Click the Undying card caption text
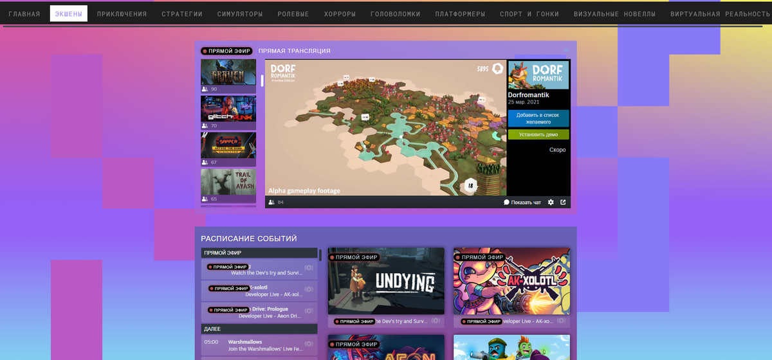 point(401,321)
